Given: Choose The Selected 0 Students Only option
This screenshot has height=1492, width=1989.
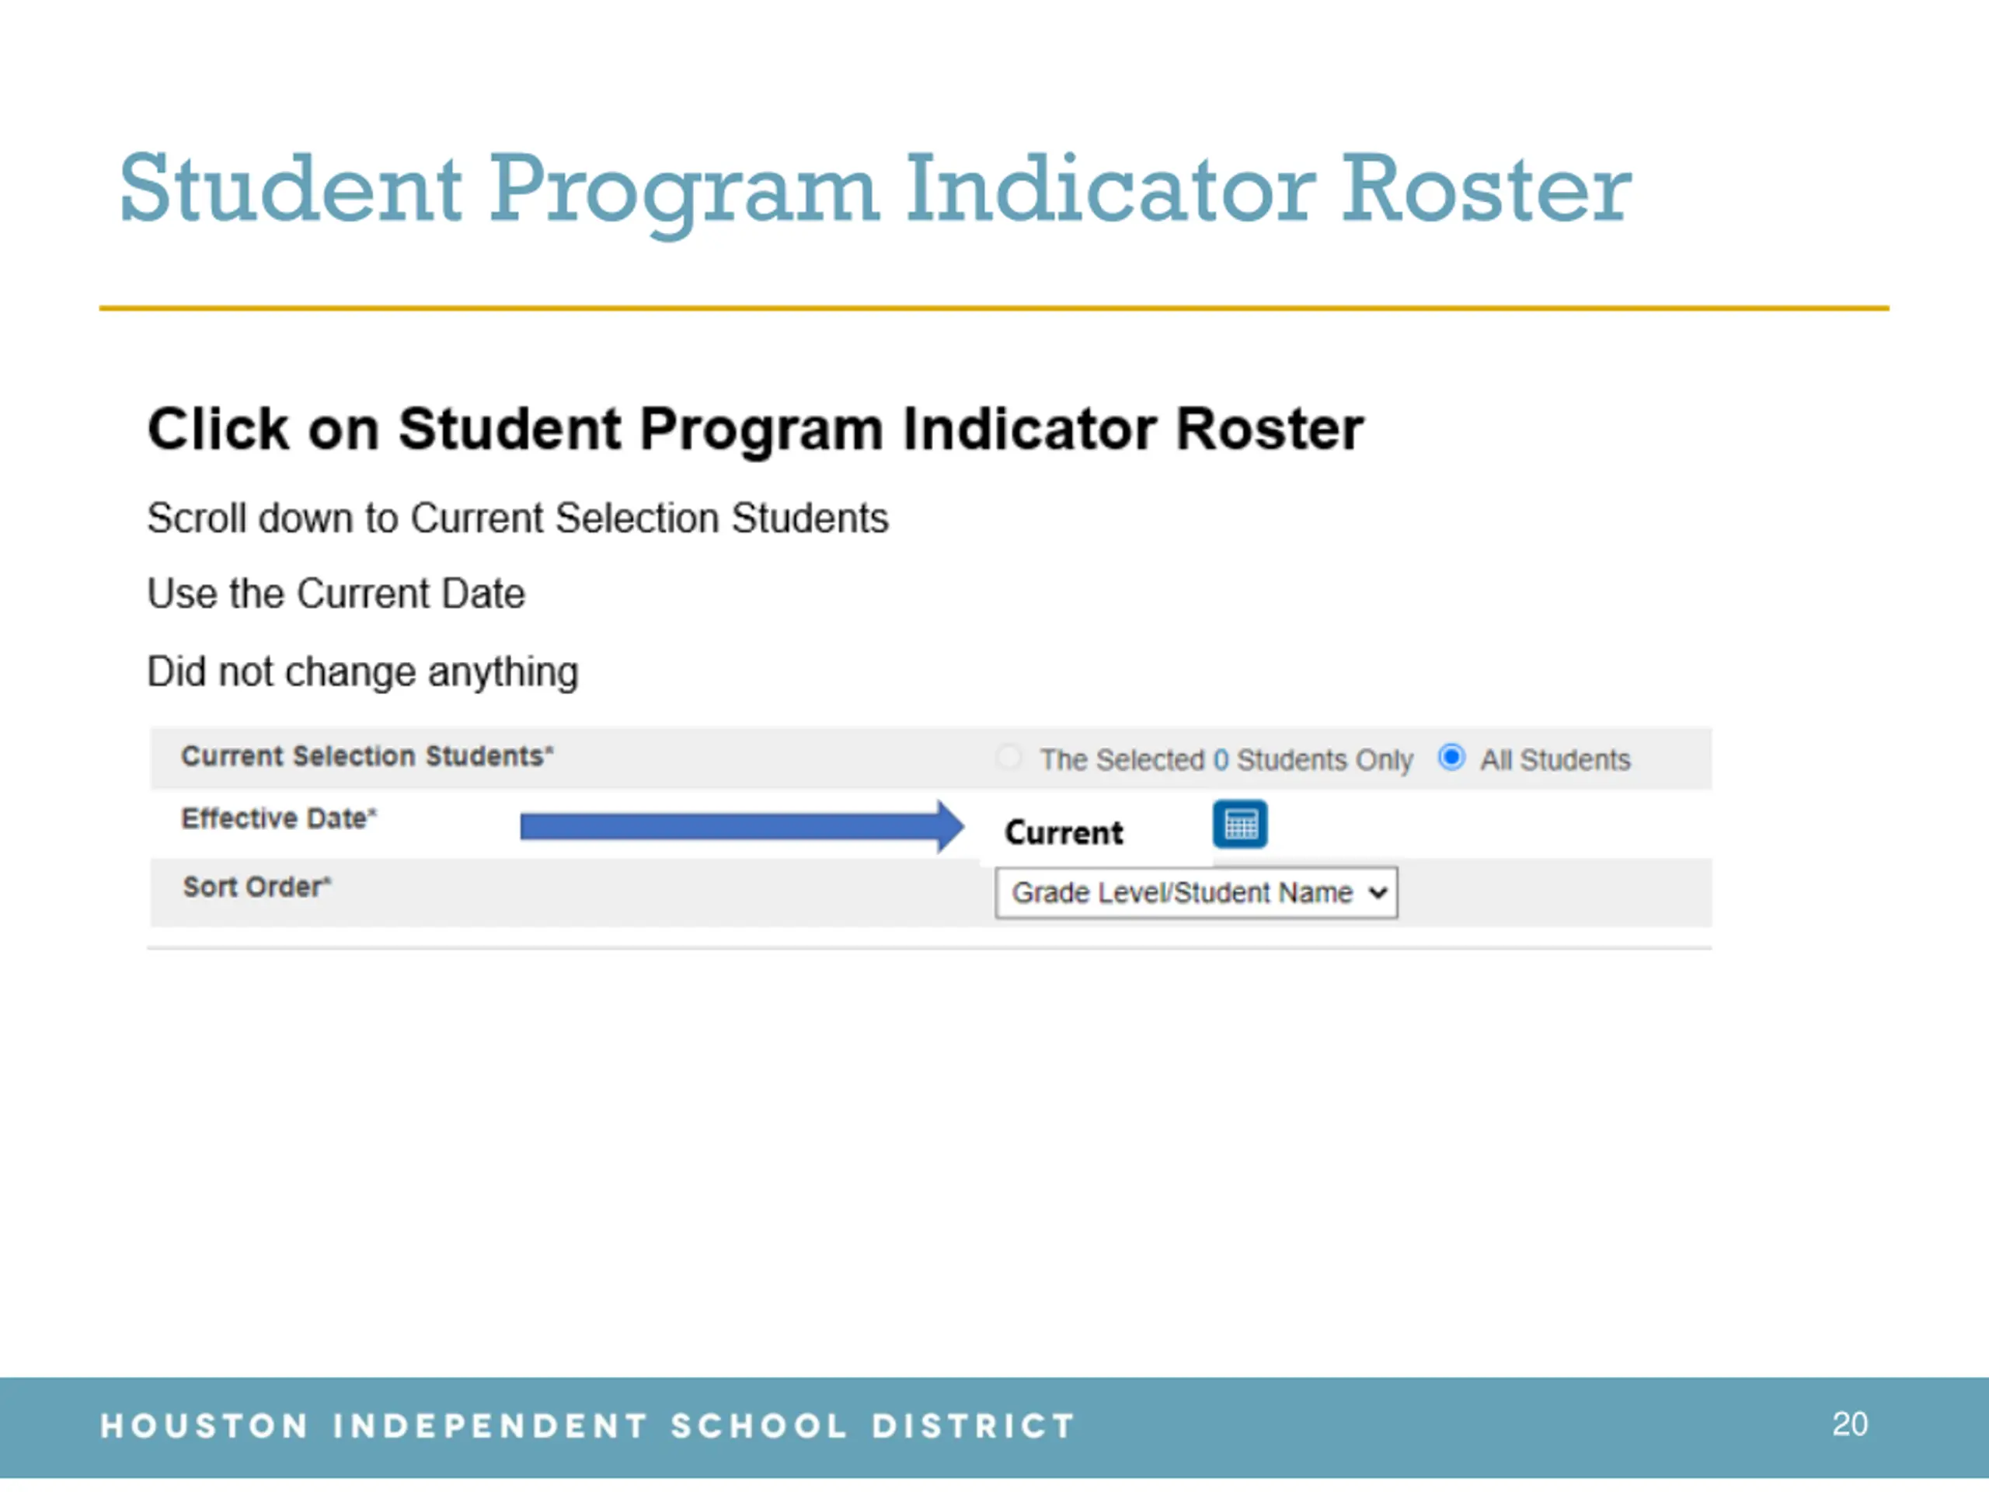Looking at the screenshot, I should [1009, 757].
